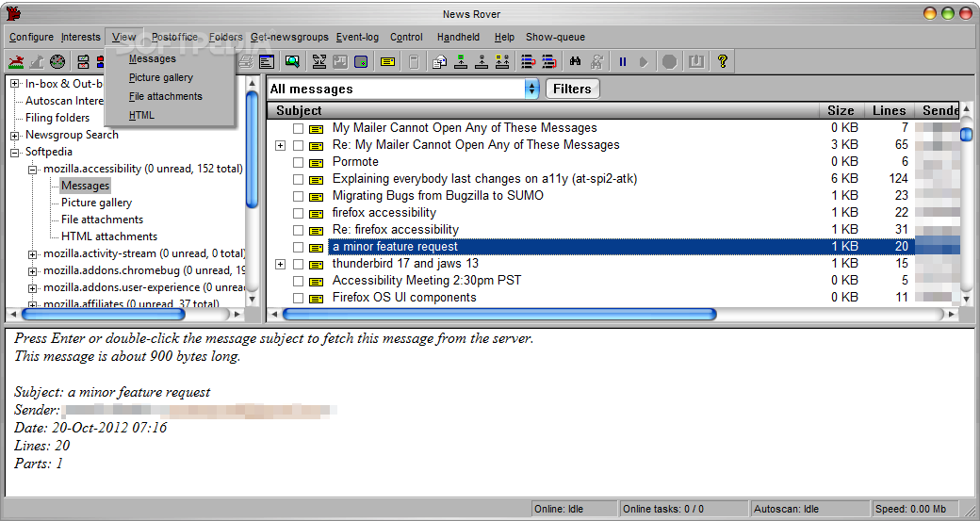This screenshot has width=980, height=521.
Task: Expand the 'In-box & Out-box' tree node
Action: tap(14, 84)
